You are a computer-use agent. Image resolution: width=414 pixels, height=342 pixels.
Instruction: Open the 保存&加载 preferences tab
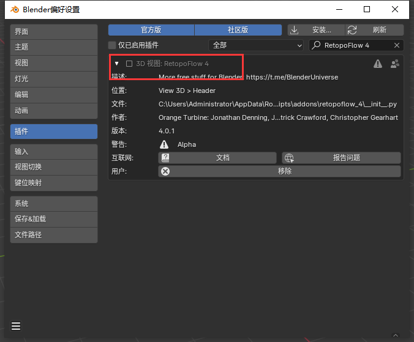click(54, 219)
